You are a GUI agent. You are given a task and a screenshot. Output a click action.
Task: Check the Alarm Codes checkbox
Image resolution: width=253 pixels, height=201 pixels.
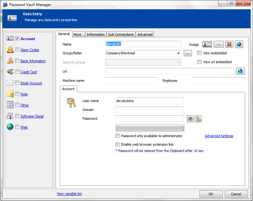point(17,49)
